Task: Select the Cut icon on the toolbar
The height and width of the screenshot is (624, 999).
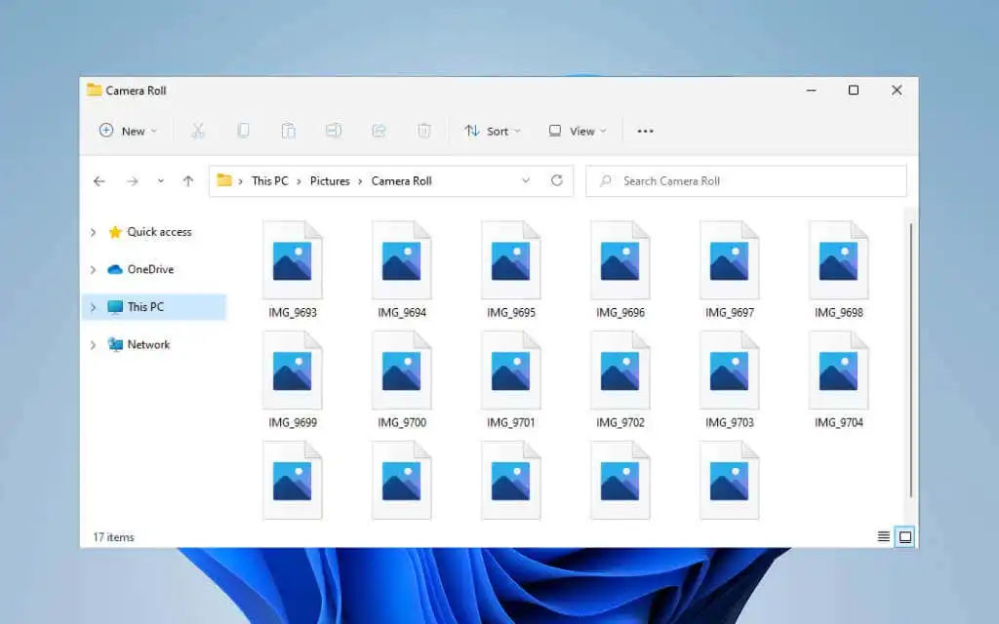Action: (x=198, y=130)
